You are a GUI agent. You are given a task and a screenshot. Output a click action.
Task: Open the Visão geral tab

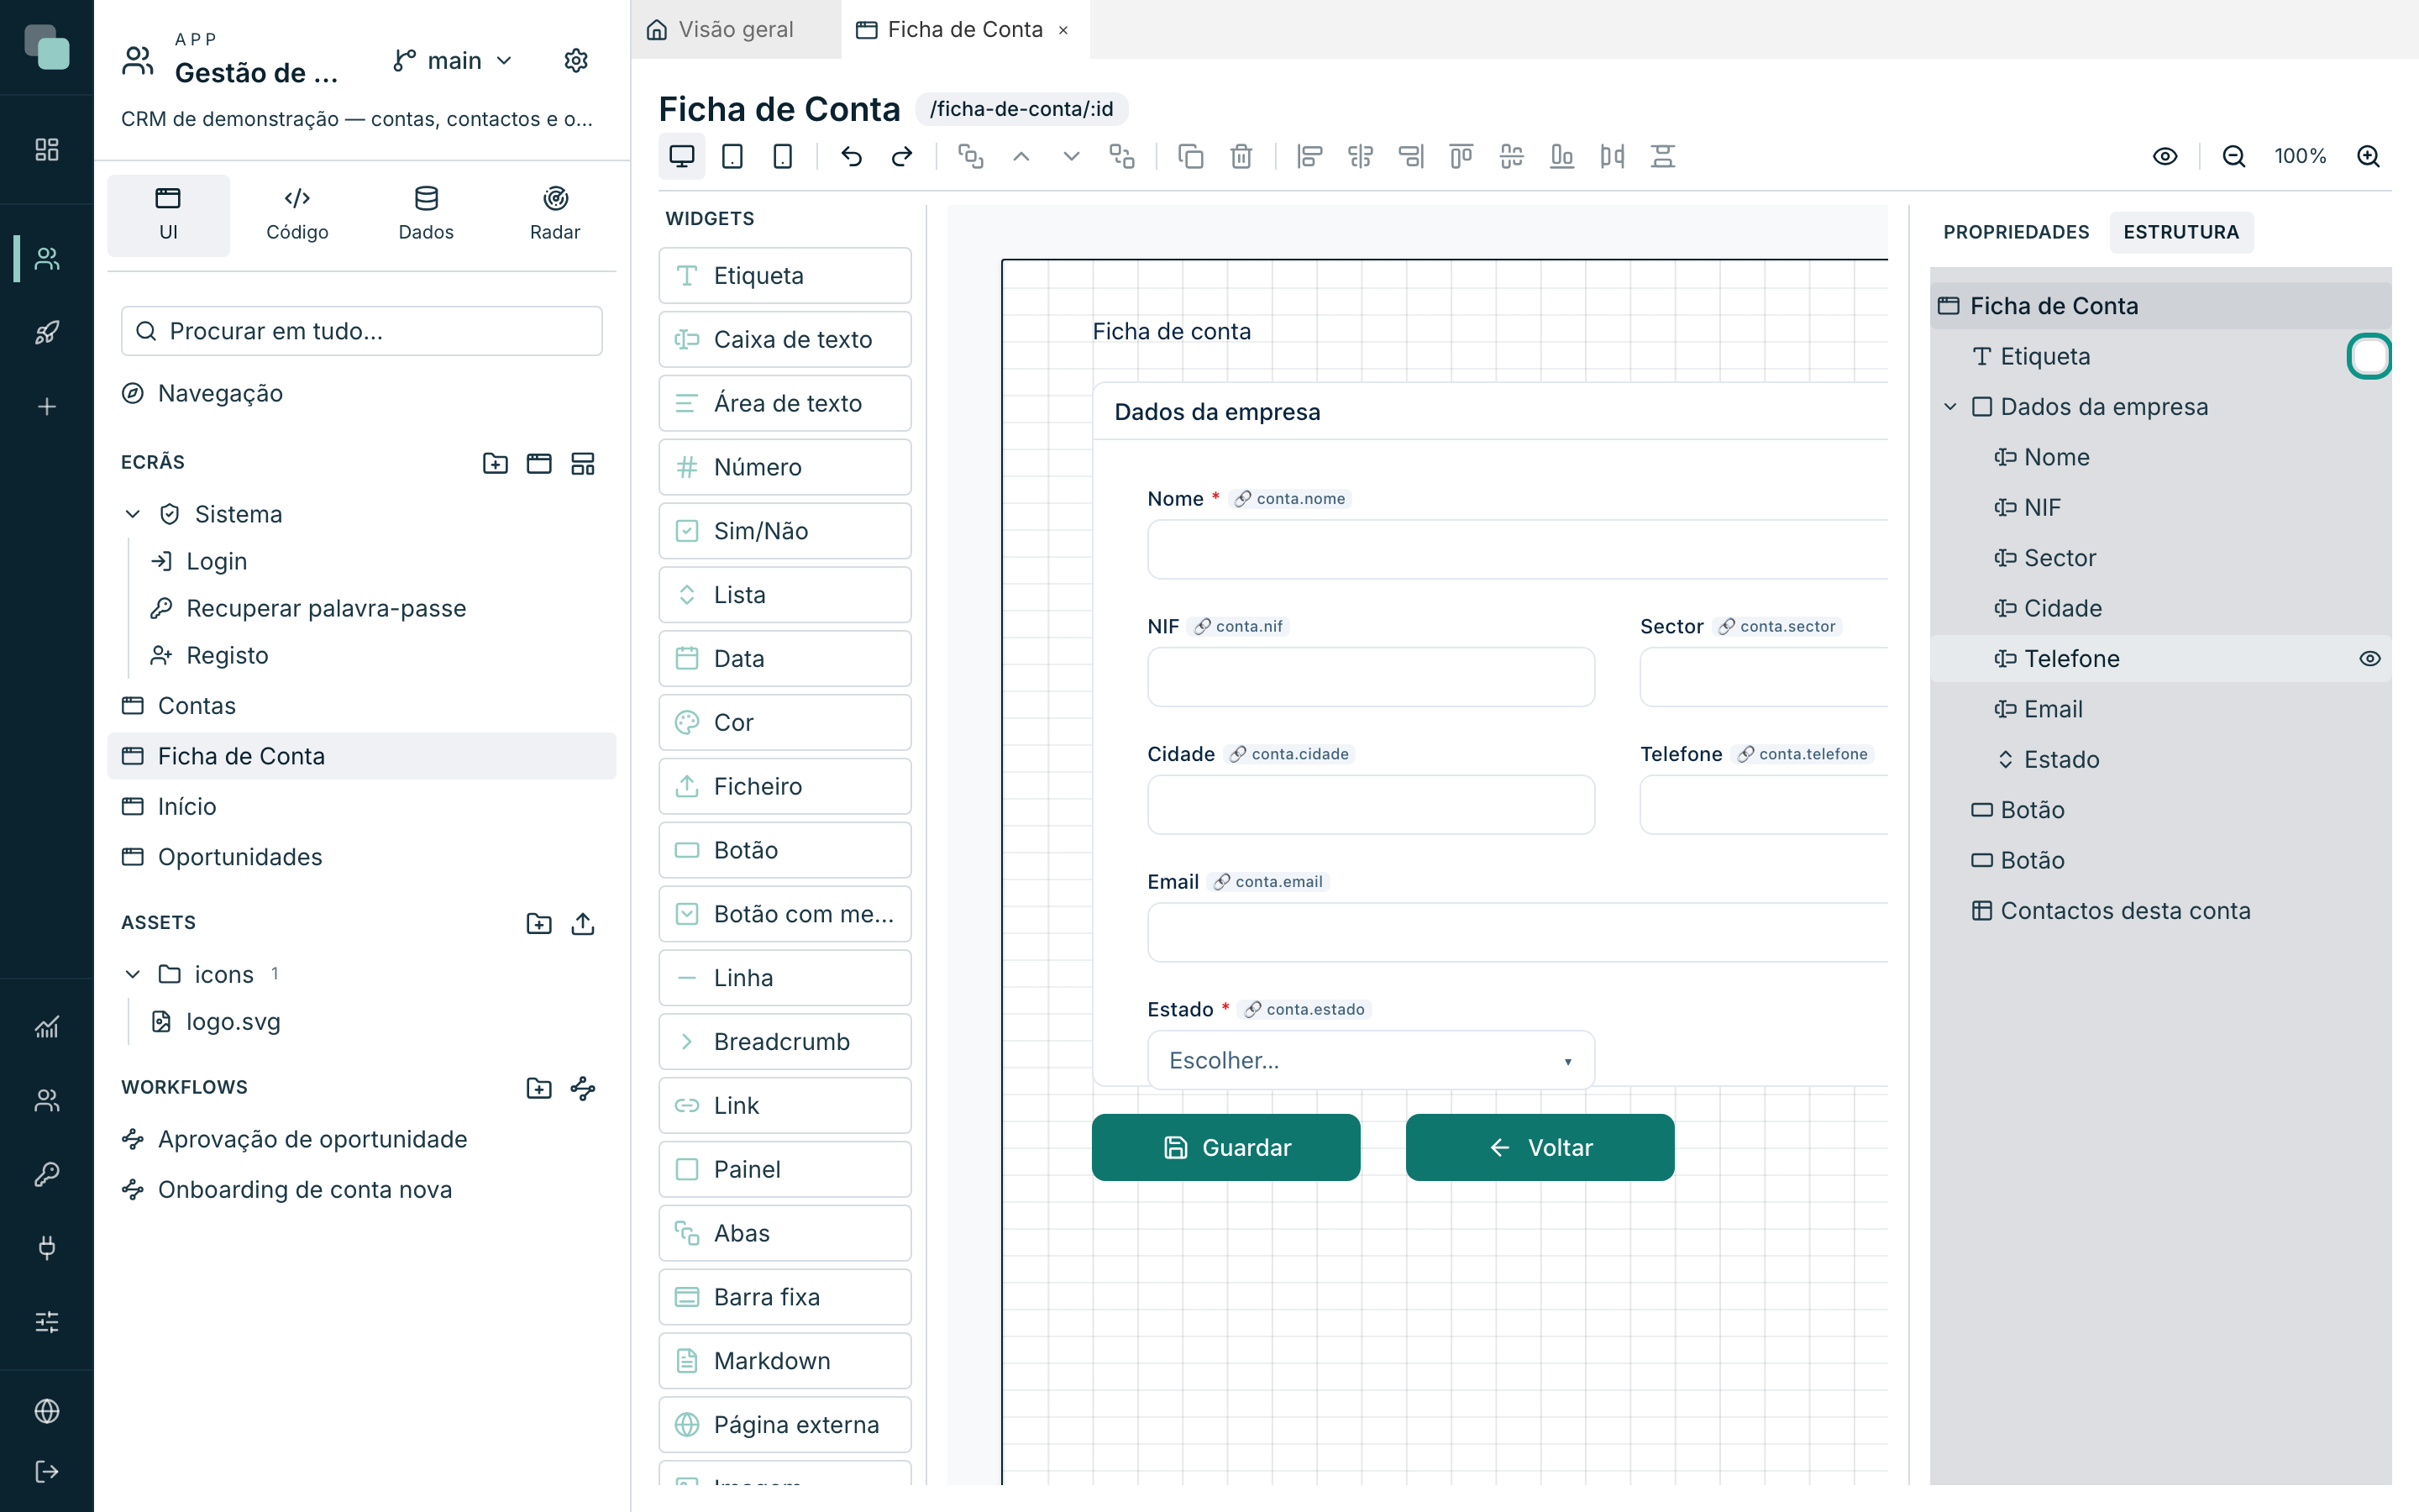[x=722, y=29]
